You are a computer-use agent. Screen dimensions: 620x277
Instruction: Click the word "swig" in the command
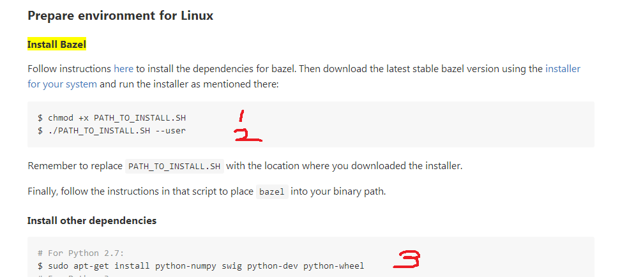tap(231, 265)
